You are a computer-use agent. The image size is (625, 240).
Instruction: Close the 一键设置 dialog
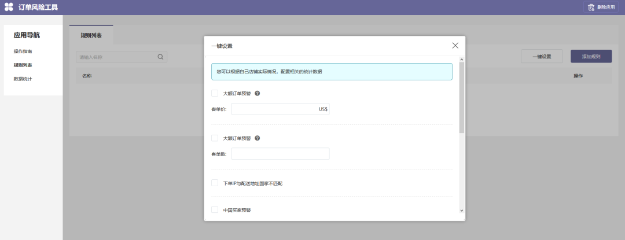[455, 46]
